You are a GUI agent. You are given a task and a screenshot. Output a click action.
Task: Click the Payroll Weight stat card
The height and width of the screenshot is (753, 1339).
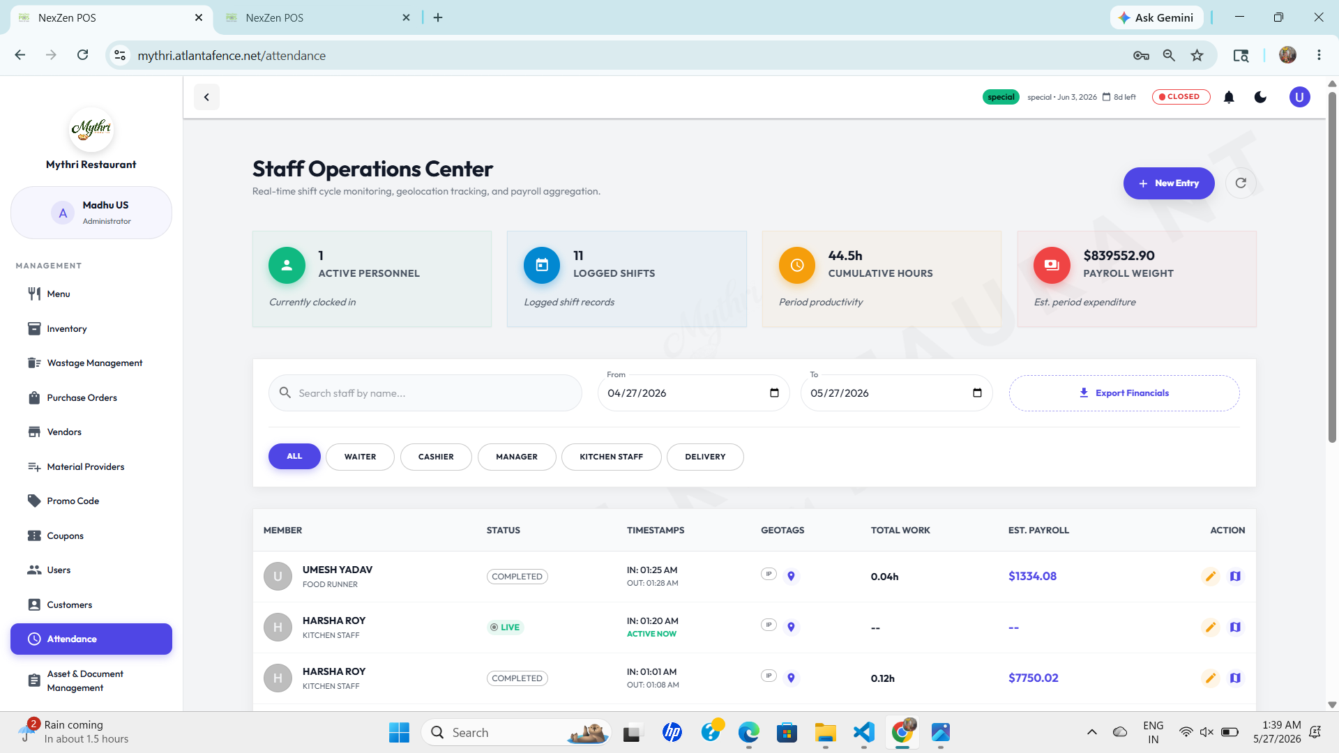(x=1137, y=279)
